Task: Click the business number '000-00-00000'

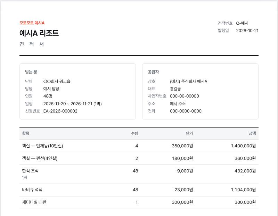Action: click(185, 96)
